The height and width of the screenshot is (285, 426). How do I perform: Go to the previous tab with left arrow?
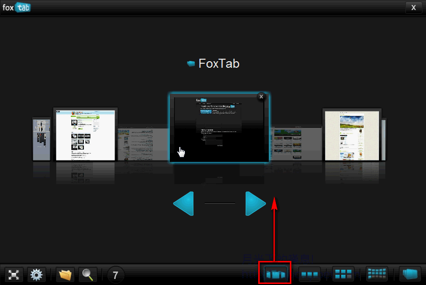(x=183, y=203)
